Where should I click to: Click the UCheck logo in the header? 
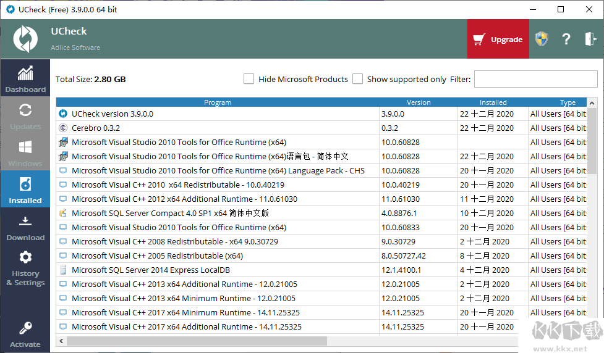[x=25, y=39]
